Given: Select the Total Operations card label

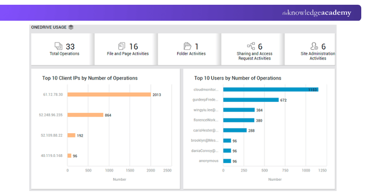Looking at the screenshot, I should coord(65,54).
